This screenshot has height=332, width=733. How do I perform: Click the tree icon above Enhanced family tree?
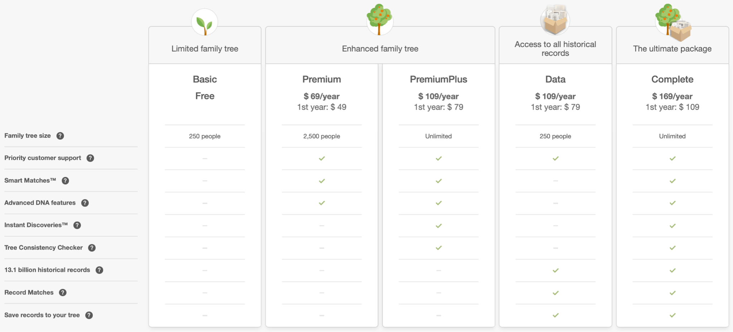coord(380,20)
